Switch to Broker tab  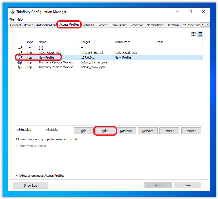click(x=28, y=25)
